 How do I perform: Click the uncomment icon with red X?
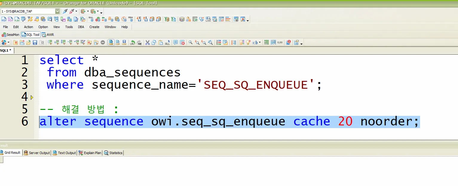pos(182,43)
